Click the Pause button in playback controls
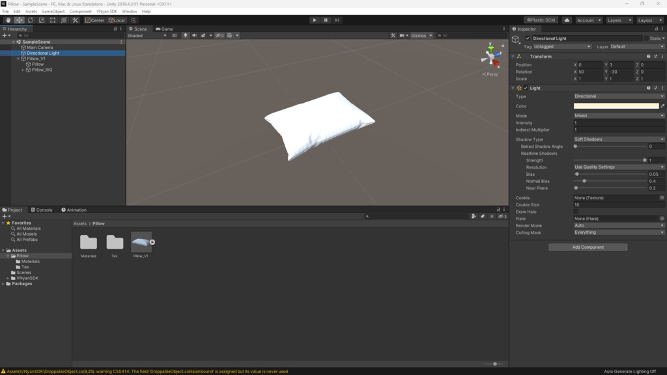 324,20
